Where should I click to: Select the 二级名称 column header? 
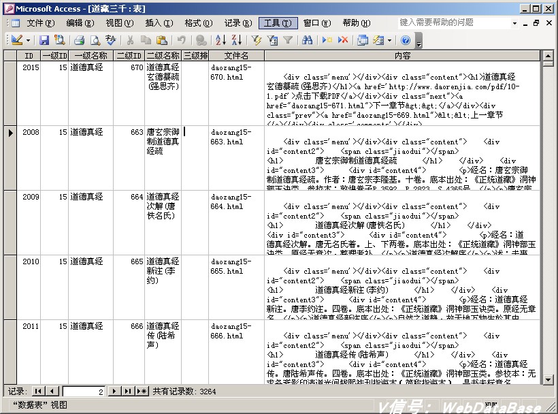pyautogui.click(x=163, y=56)
